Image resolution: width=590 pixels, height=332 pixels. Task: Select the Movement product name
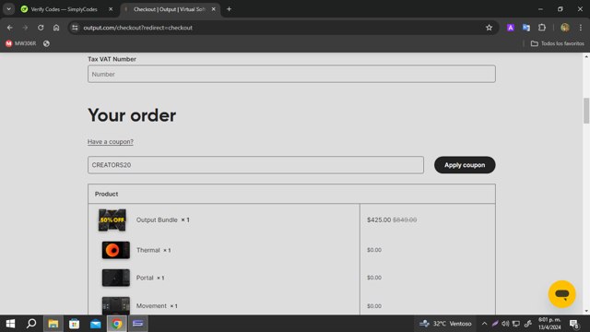tap(151, 306)
